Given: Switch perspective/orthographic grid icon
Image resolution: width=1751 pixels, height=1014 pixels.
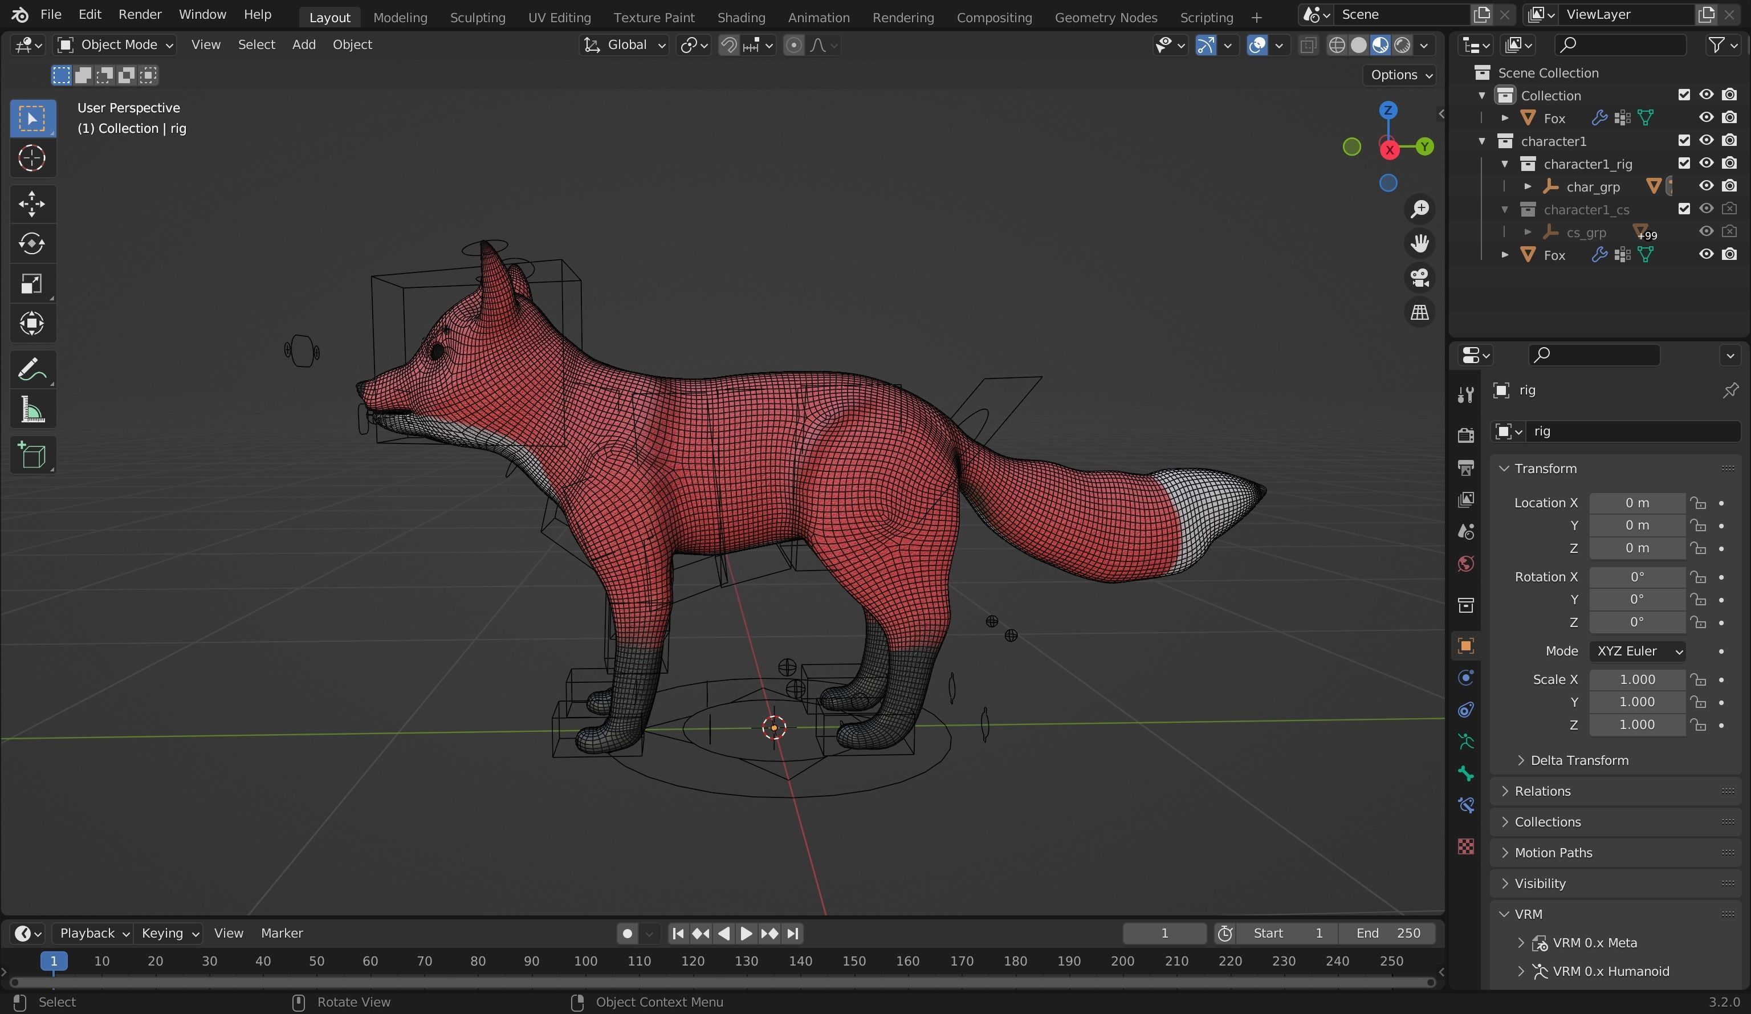Looking at the screenshot, I should click(1420, 312).
